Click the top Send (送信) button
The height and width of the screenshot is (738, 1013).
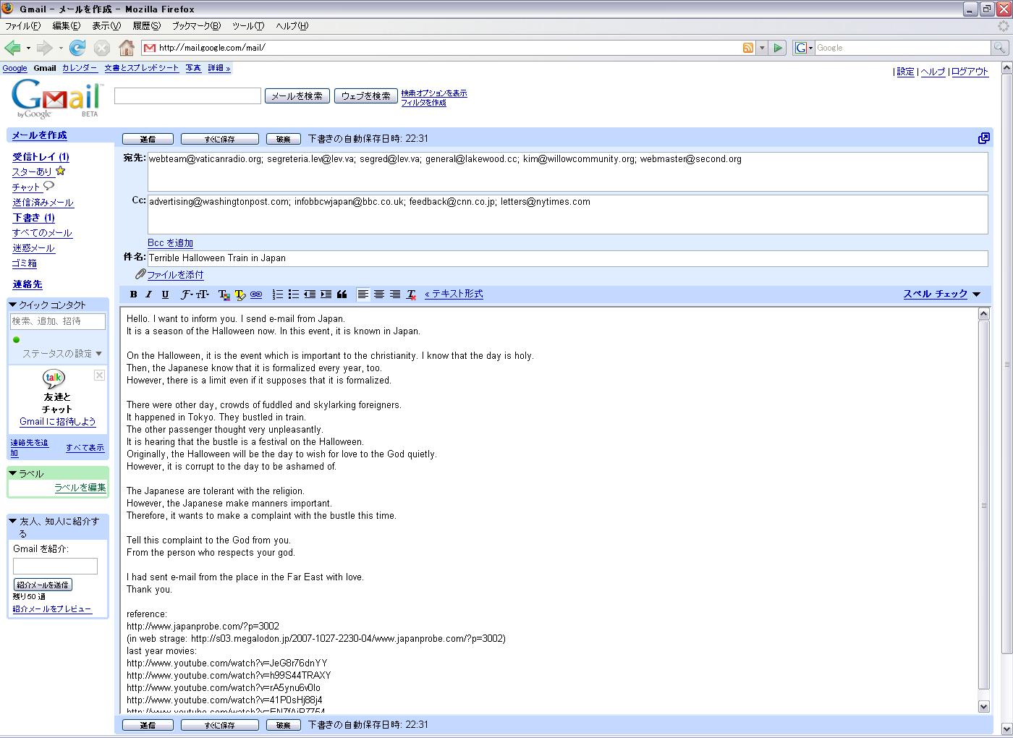pyautogui.click(x=148, y=139)
